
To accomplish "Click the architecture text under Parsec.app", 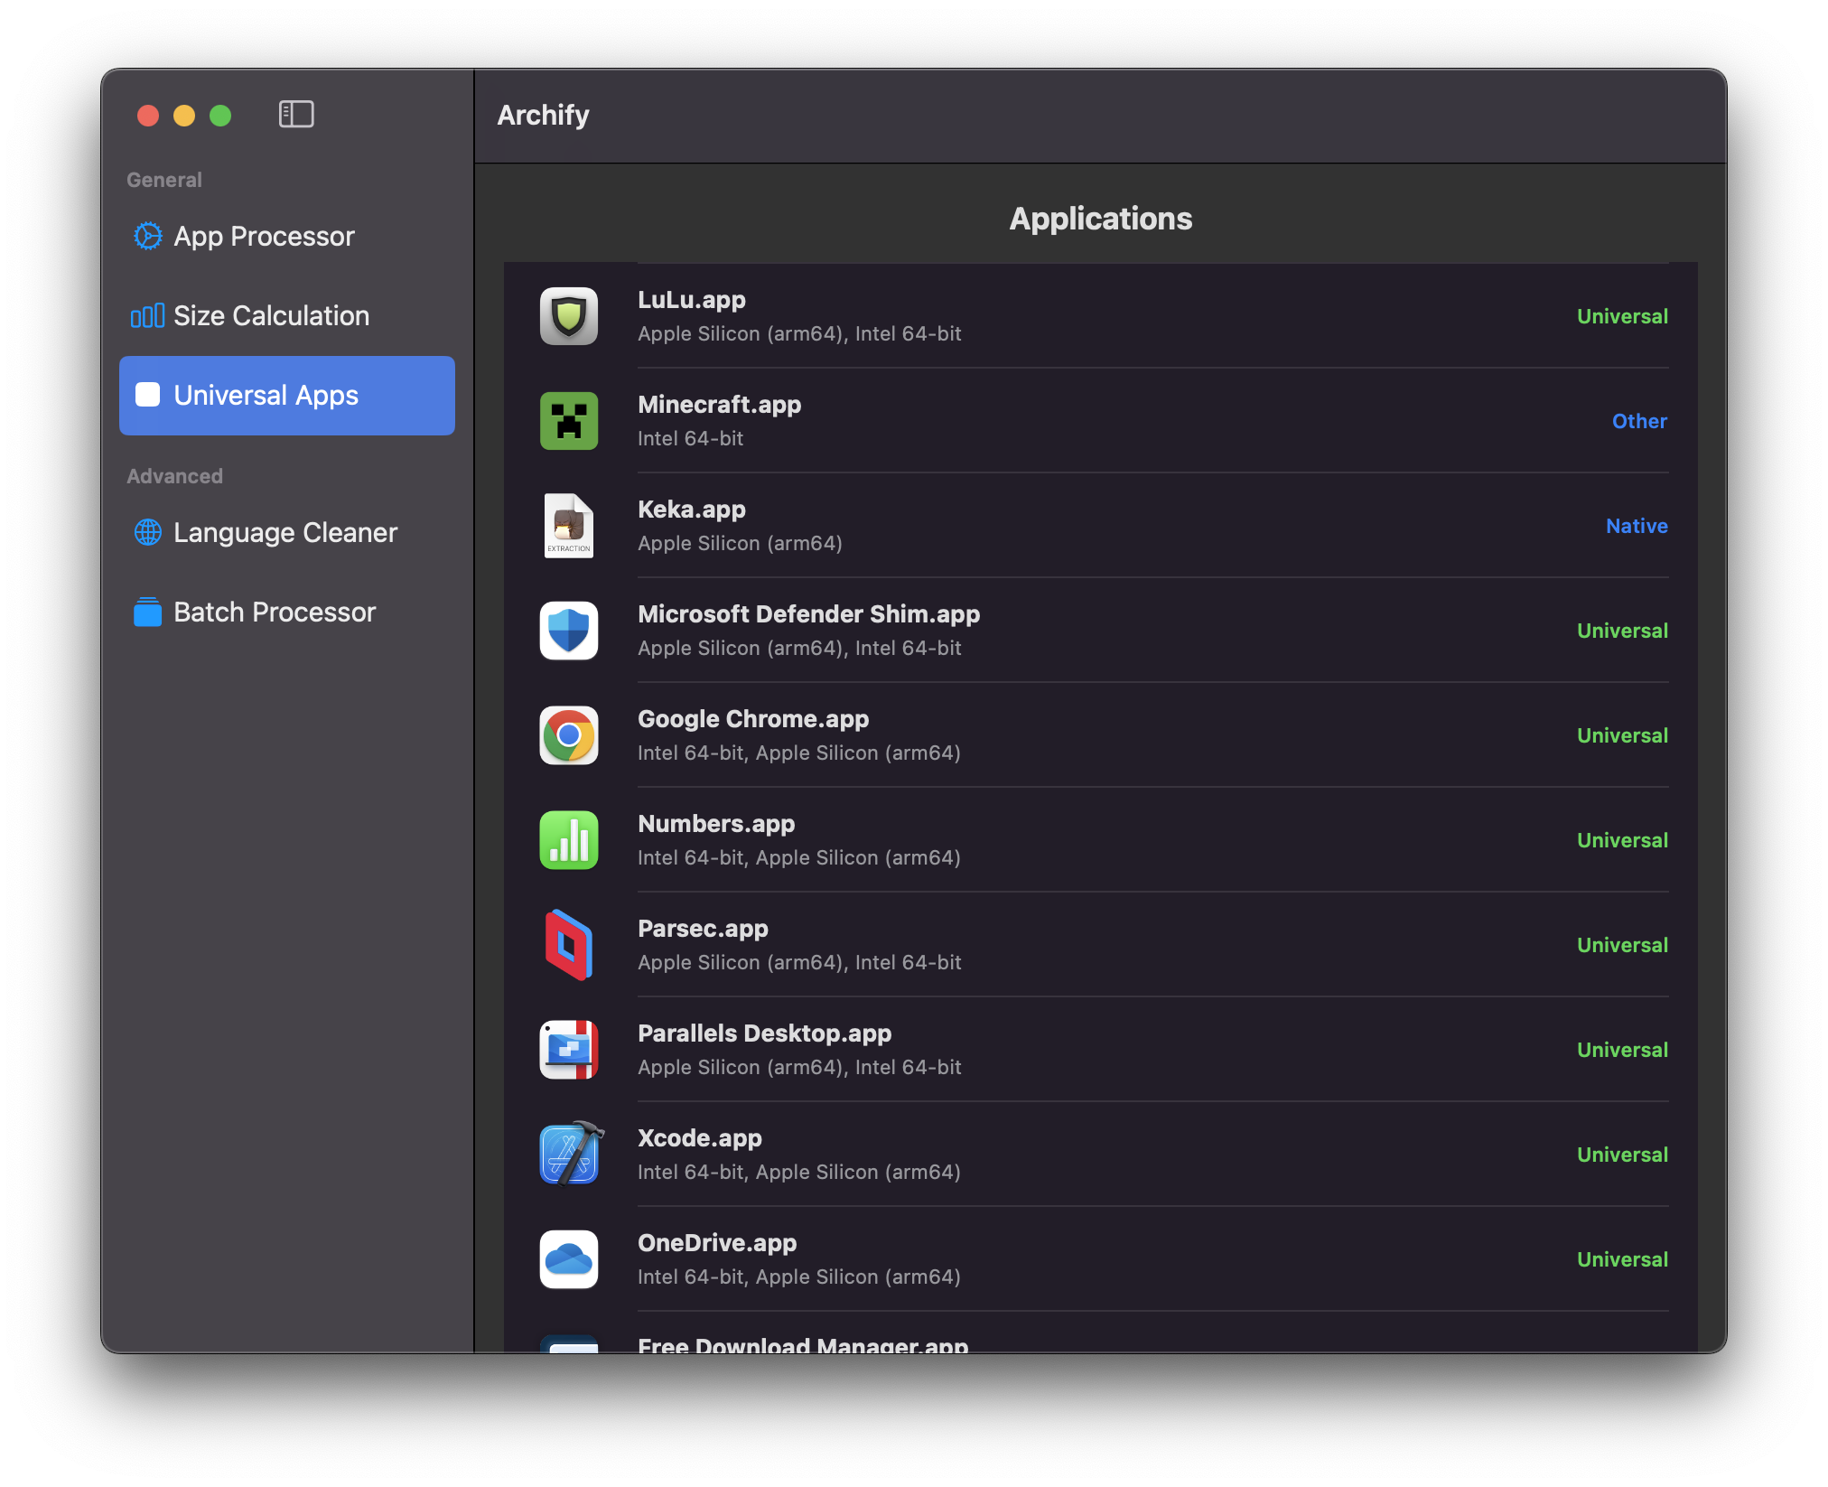I will pyautogui.click(x=799, y=963).
